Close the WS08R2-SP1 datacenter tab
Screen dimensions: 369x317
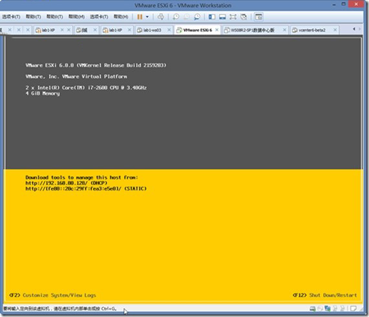click(284, 30)
